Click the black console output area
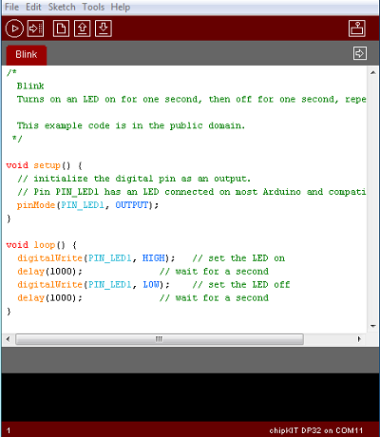This screenshot has width=380, height=437. click(x=190, y=397)
